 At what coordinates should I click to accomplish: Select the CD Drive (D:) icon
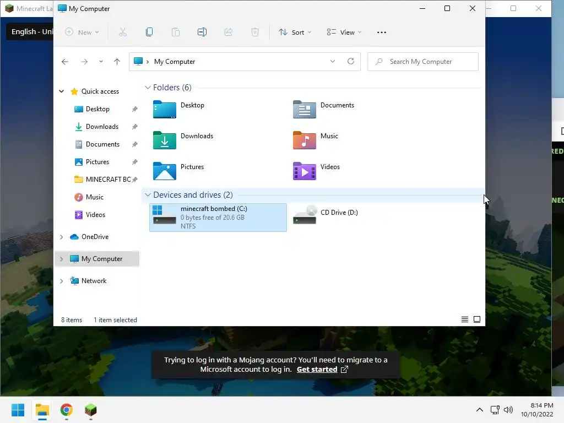pyautogui.click(x=304, y=215)
